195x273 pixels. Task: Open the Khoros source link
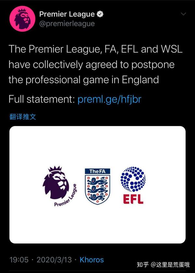[92, 260]
